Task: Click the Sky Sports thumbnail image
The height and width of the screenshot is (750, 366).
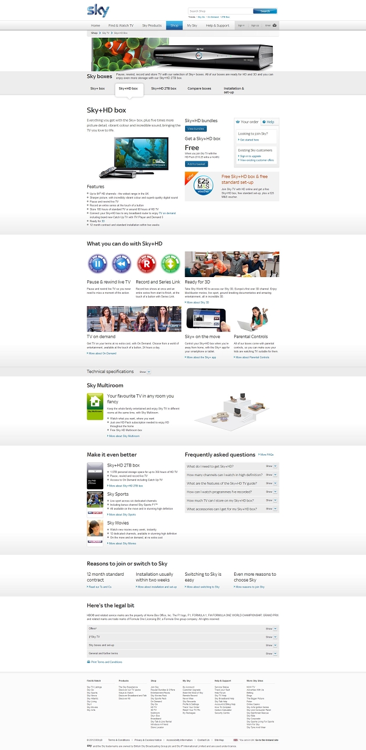Action: (95, 505)
